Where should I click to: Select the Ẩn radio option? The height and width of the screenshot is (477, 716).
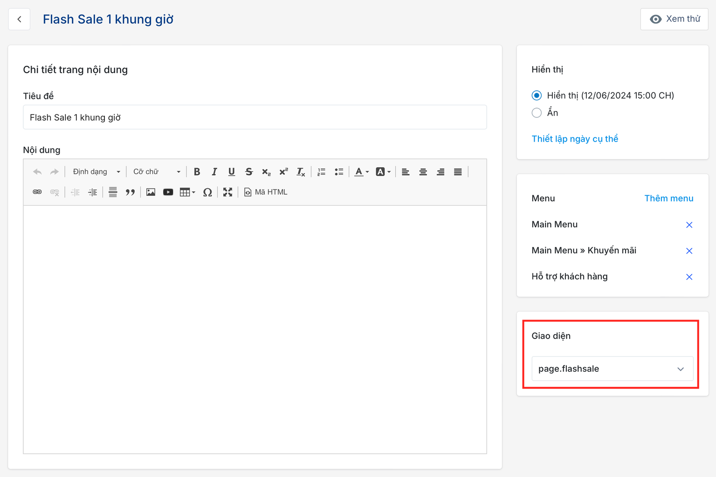(537, 113)
